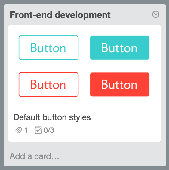Click the teal Button text label
The width and height of the screenshot is (169, 170).
[48, 48]
